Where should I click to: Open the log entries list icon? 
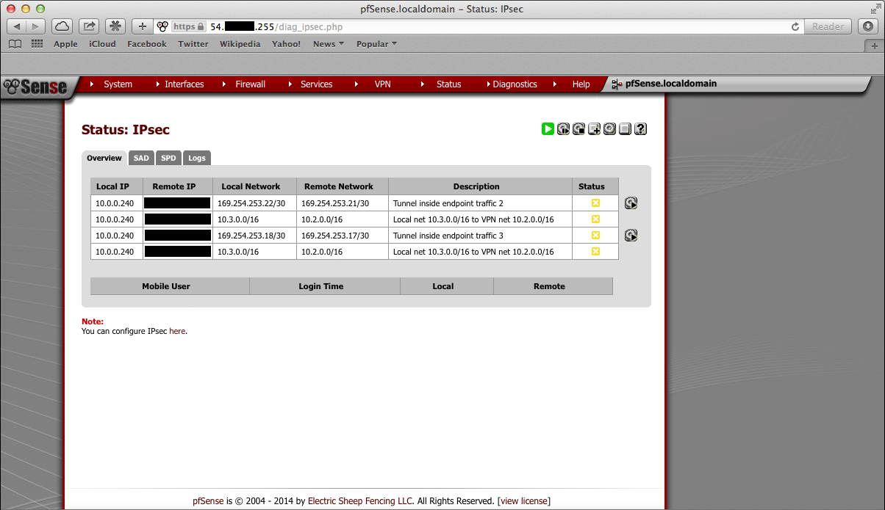(625, 129)
